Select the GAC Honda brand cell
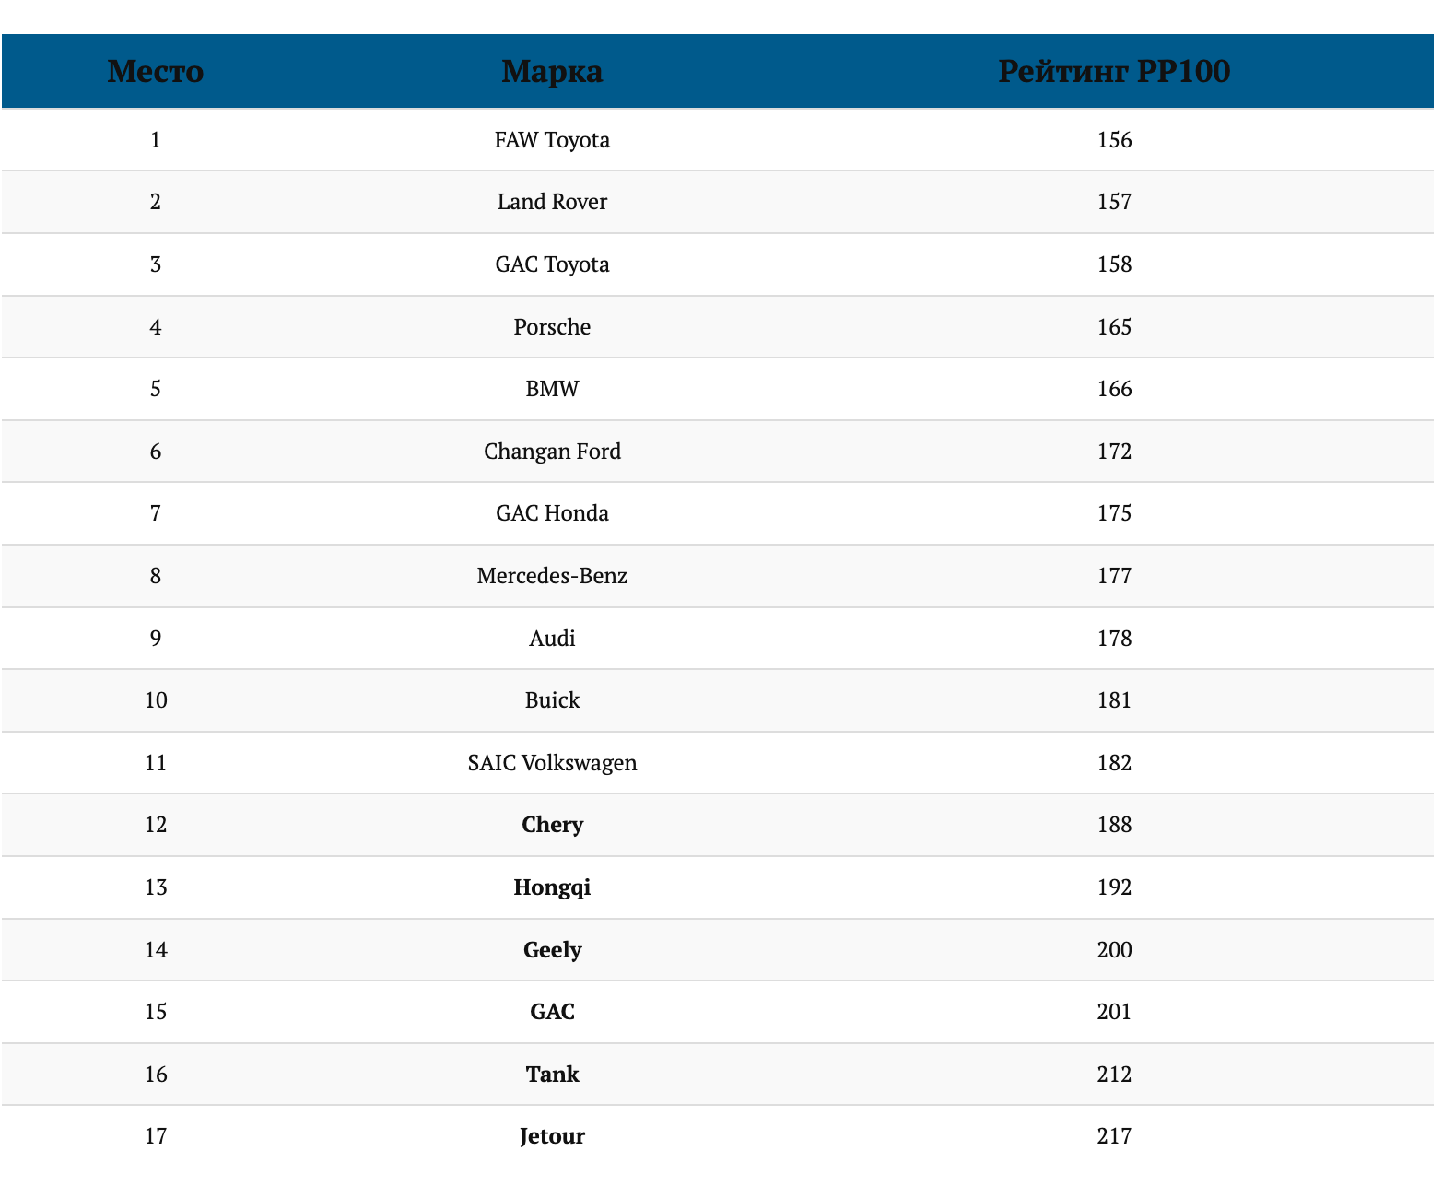 click(x=552, y=513)
